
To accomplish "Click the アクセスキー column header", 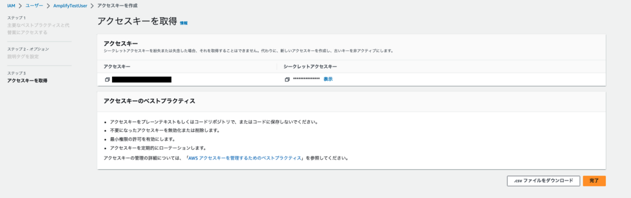I will pos(117,67).
